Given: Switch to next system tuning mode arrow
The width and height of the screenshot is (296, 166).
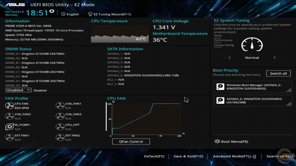Looking at the screenshot, I should coord(274,58).
